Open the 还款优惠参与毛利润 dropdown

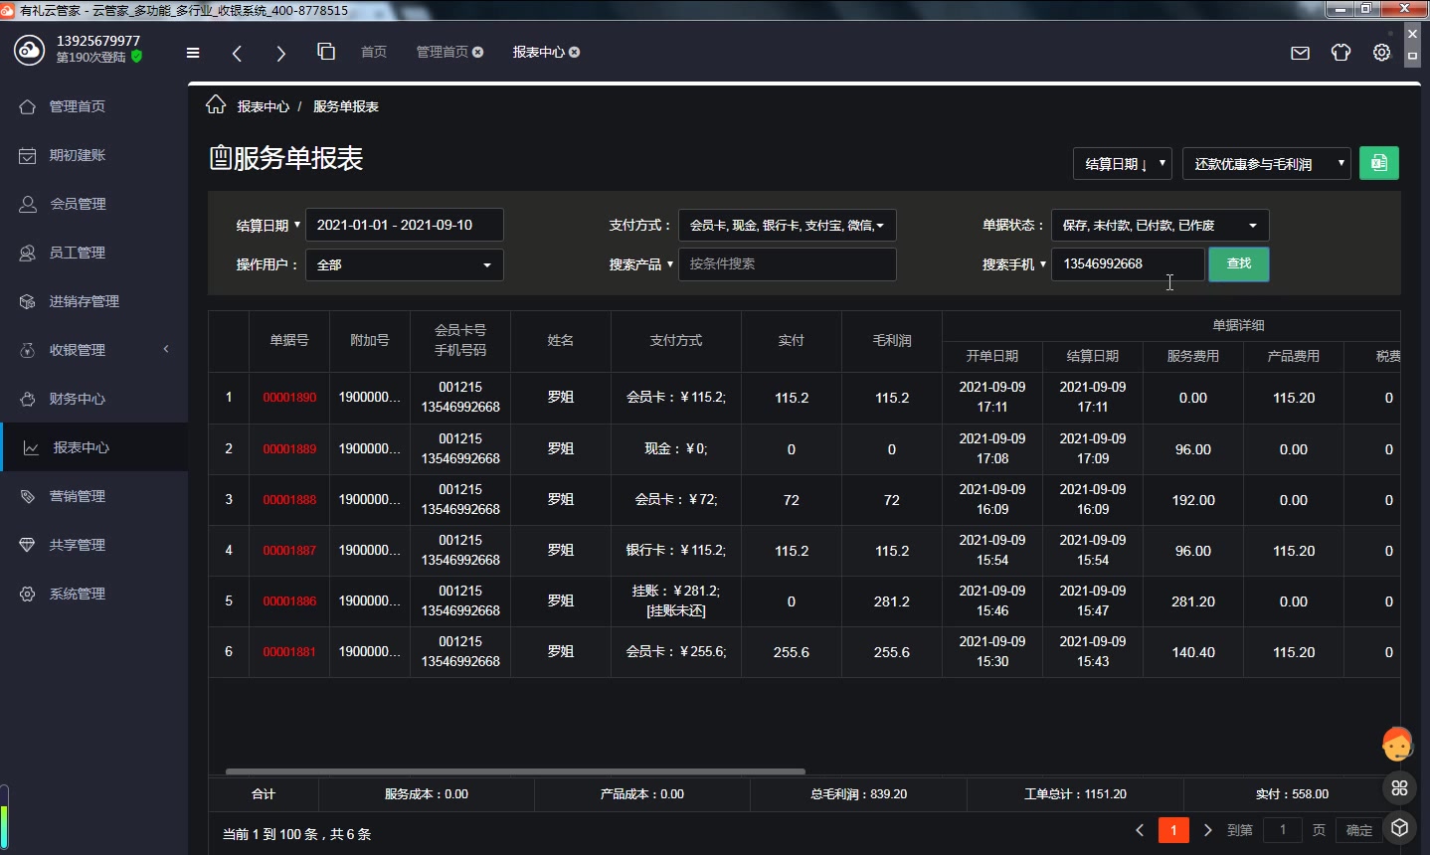(1265, 162)
